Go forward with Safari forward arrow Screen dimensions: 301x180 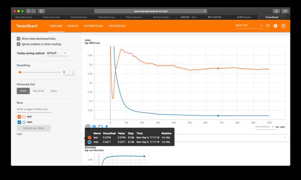click(34, 11)
